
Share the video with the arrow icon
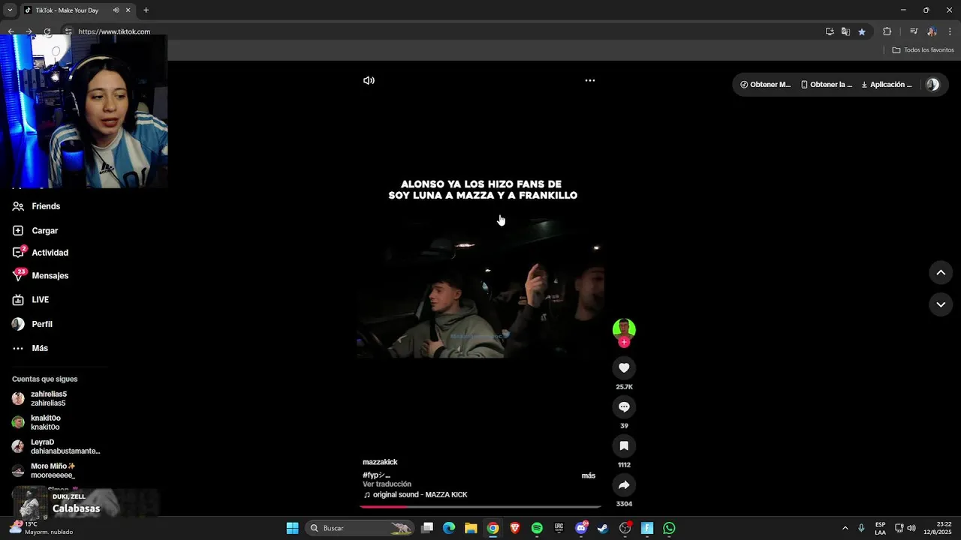(x=624, y=484)
